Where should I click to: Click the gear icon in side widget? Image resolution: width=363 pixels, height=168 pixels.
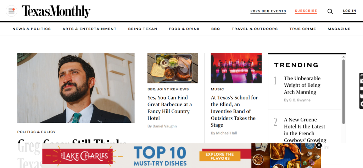coord(362,104)
